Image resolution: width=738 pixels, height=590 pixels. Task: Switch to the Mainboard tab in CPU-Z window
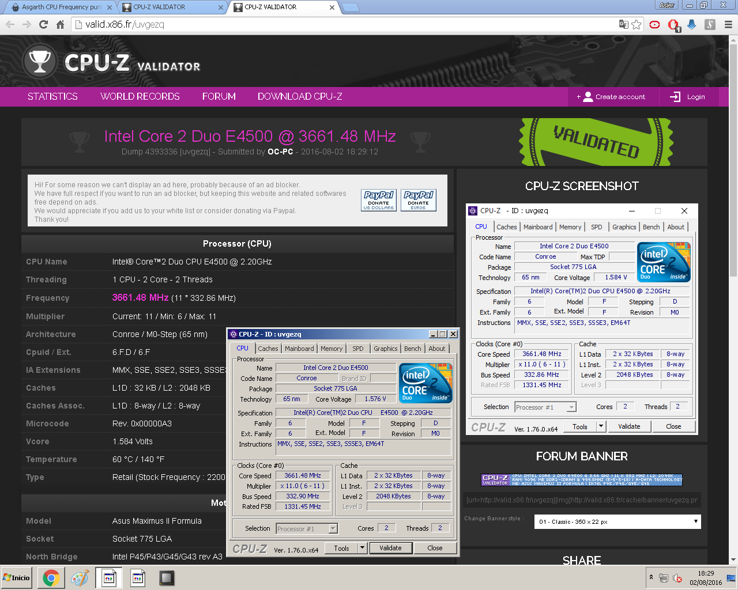coord(299,349)
